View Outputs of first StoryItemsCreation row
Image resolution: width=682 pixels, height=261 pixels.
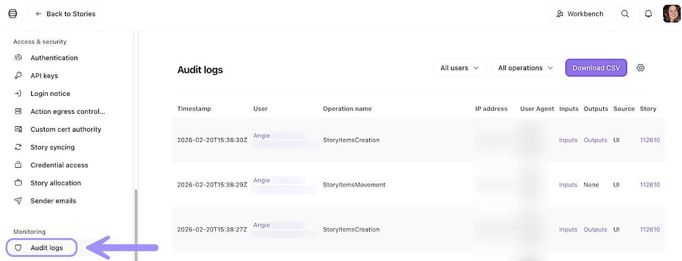[595, 140]
